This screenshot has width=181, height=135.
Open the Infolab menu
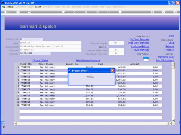tap(10, 7)
